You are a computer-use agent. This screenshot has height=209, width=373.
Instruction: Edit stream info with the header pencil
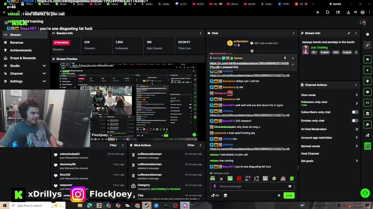[349, 33]
